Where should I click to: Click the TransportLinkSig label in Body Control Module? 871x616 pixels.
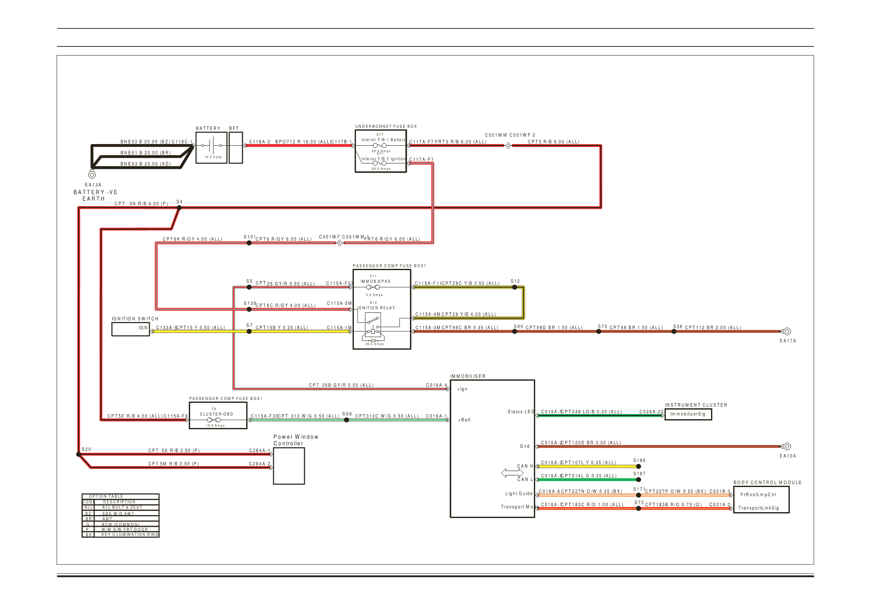pos(758,508)
